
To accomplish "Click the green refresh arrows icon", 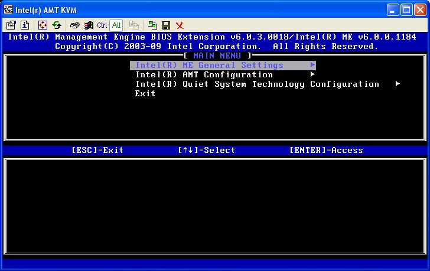I will (57, 25).
